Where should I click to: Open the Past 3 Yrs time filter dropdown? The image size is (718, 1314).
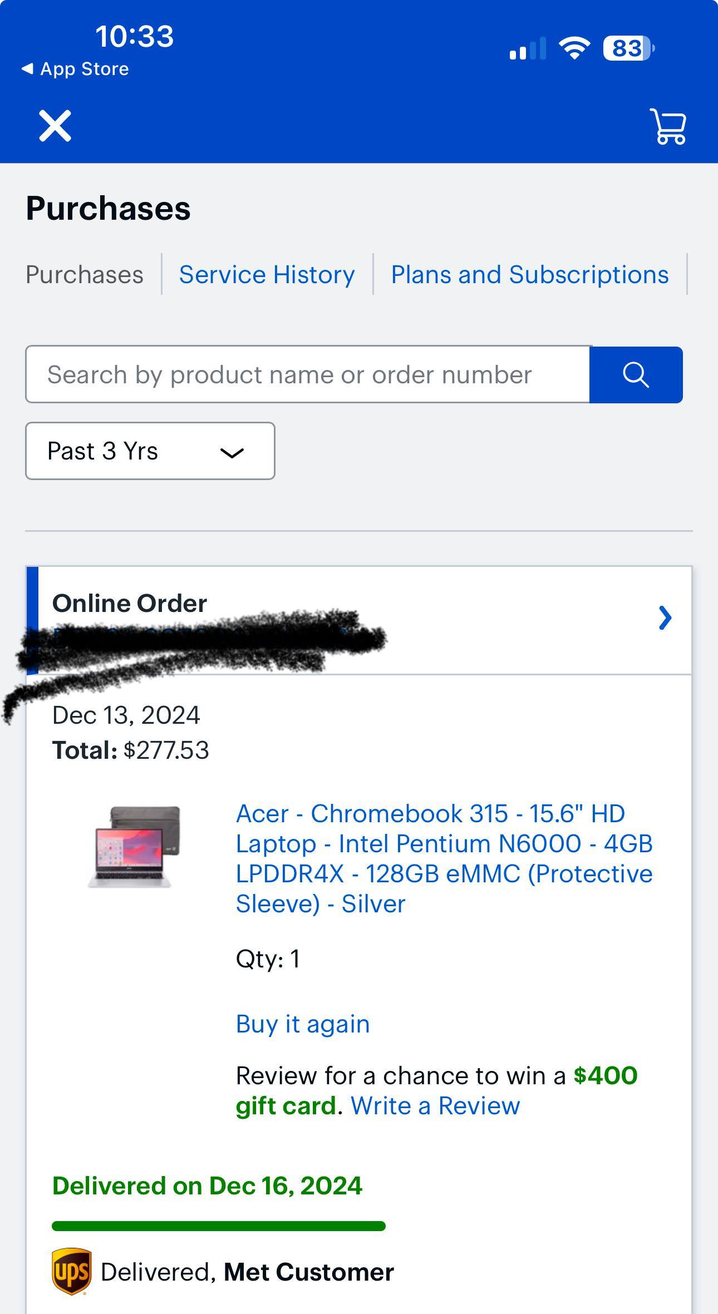pos(150,451)
